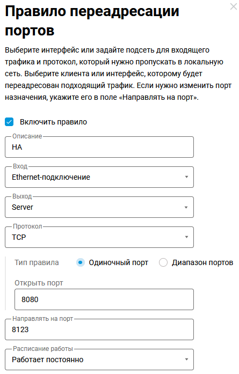Click the arrow icon of Выход selector
Viewport: 239px width, 374px height.
(x=186, y=207)
